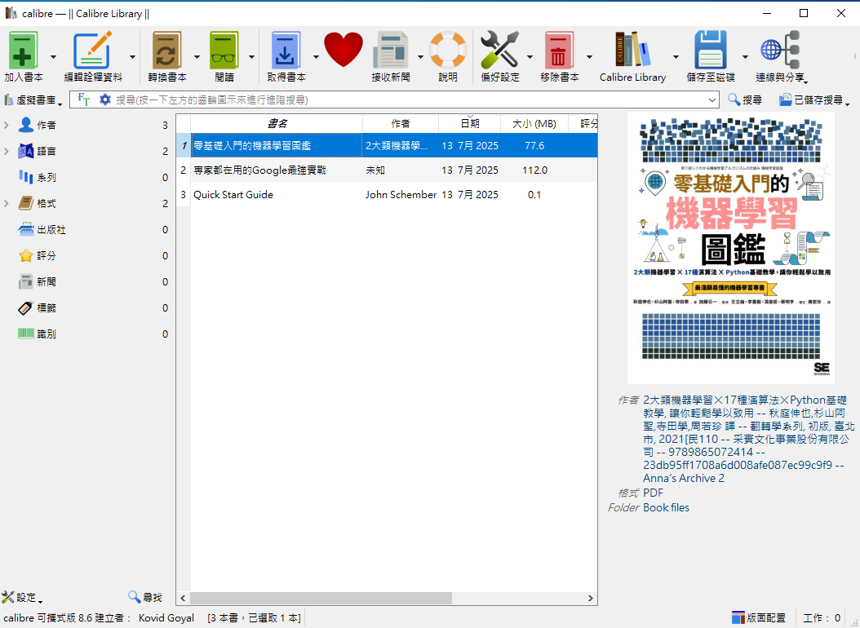The width and height of the screenshot is (860, 628).
Task: Click 尋找 find button in tag browser
Action: tap(145, 597)
